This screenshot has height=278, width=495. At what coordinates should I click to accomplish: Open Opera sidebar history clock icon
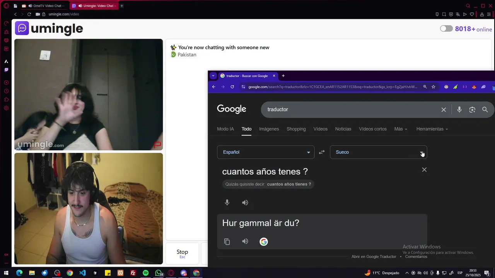tap(6, 91)
